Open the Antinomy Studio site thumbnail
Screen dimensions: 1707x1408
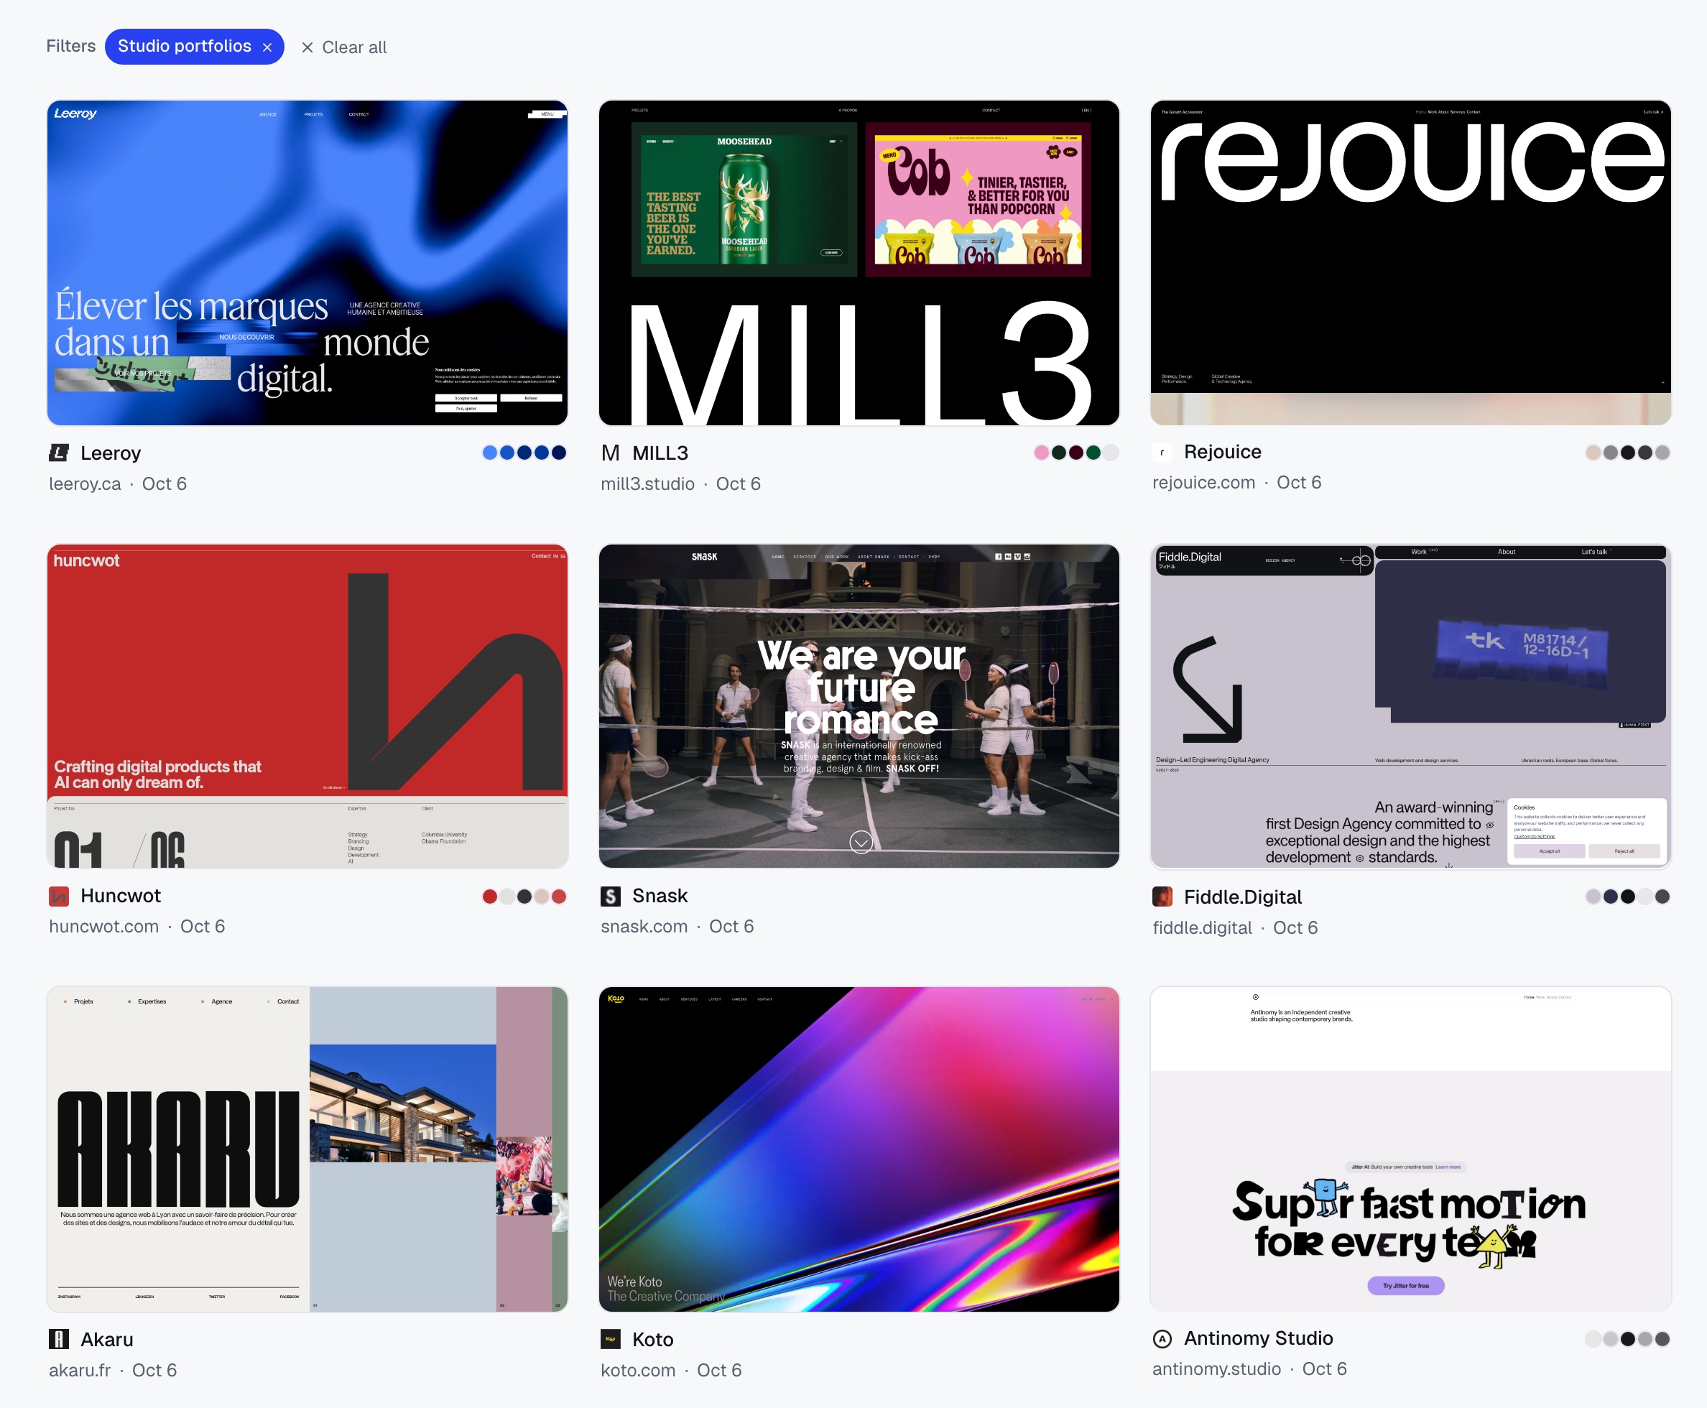[x=1410, y=1149]
